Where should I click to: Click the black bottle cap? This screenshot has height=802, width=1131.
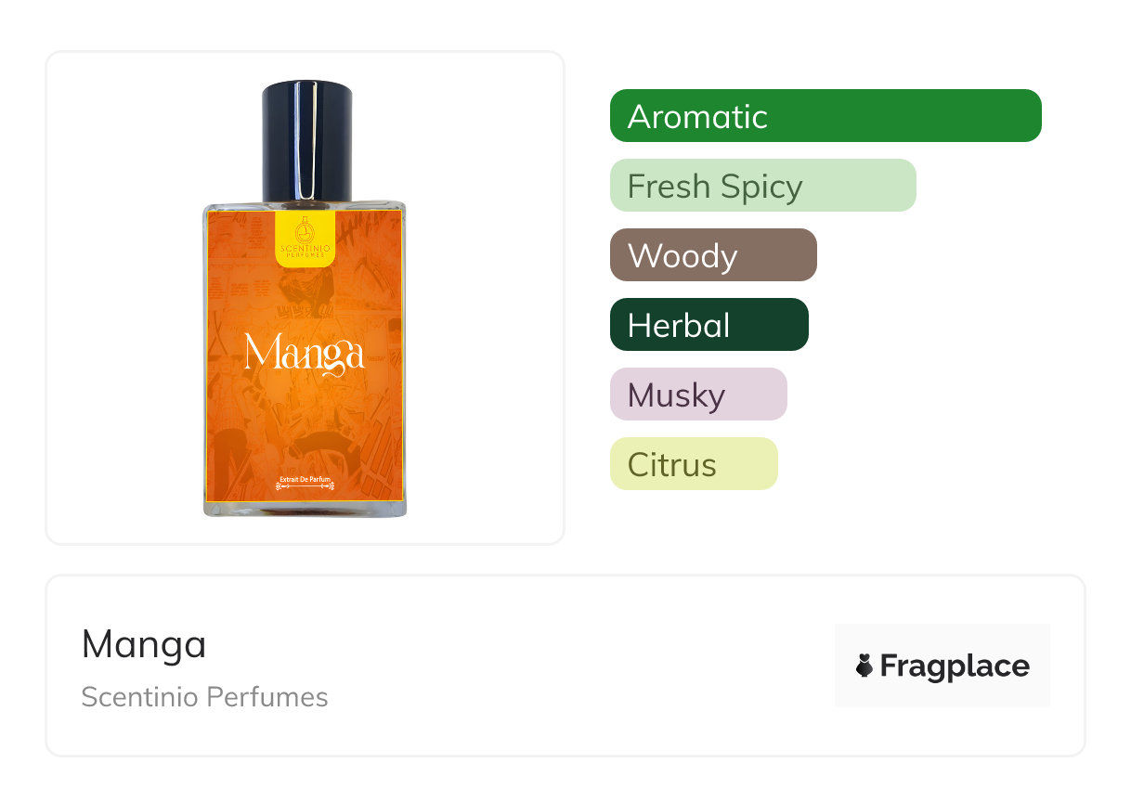[x=306, y=142]
